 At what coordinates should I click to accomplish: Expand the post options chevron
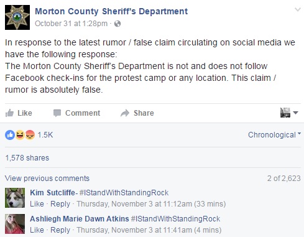pyautogui.click(x=298, y=9)
